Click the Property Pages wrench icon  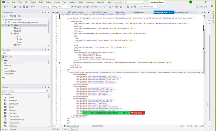10,56
